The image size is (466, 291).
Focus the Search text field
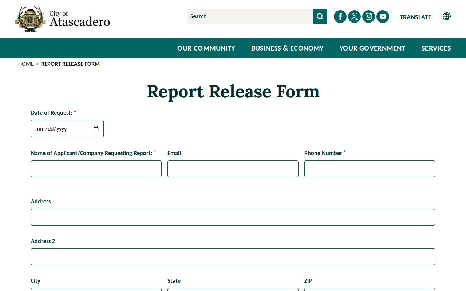pos(250,16)
